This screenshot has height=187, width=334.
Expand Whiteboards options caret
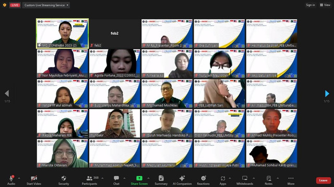pos(254,178)
